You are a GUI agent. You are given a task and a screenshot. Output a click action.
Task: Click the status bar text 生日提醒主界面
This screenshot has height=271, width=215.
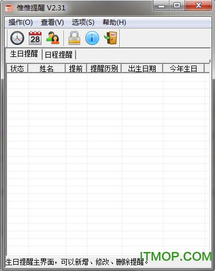tap(29, 262)
